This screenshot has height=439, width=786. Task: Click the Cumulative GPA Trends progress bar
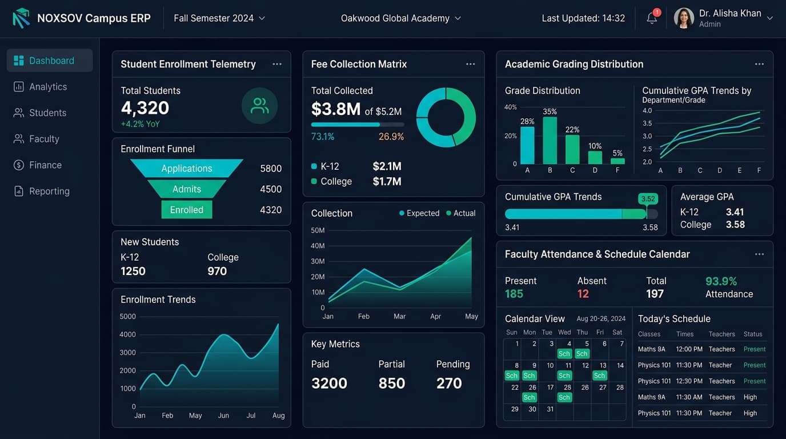click(x=582, y=214)
